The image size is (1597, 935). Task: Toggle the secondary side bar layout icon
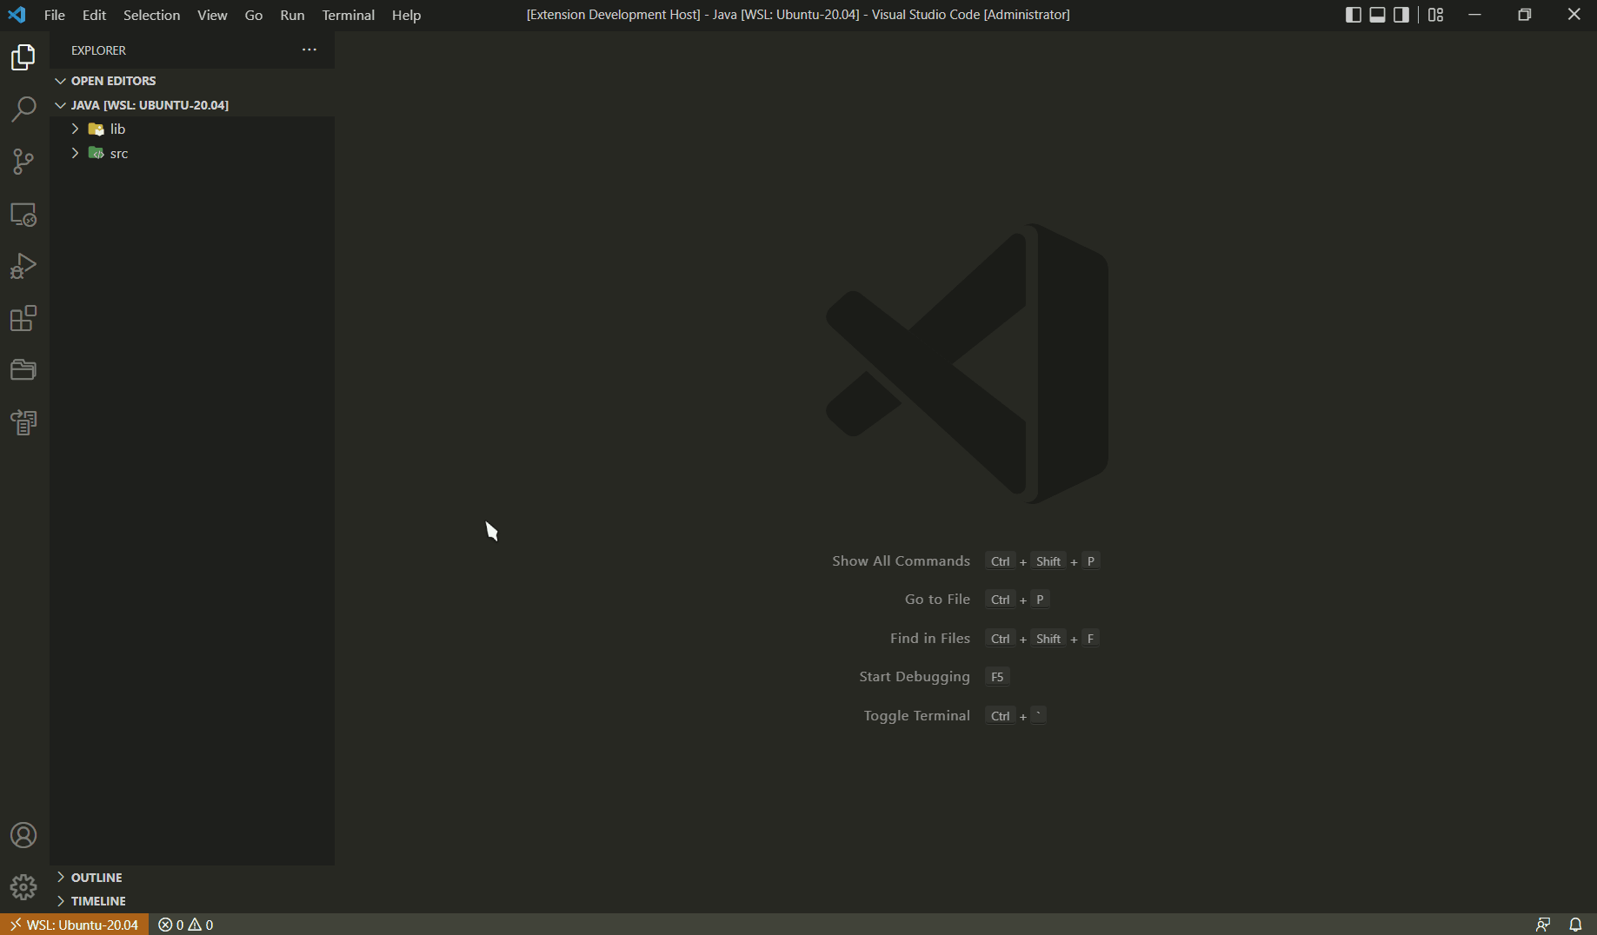(1401, 15)
